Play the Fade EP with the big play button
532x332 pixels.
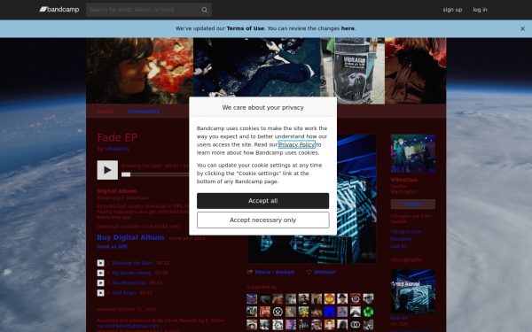[107, 170]
